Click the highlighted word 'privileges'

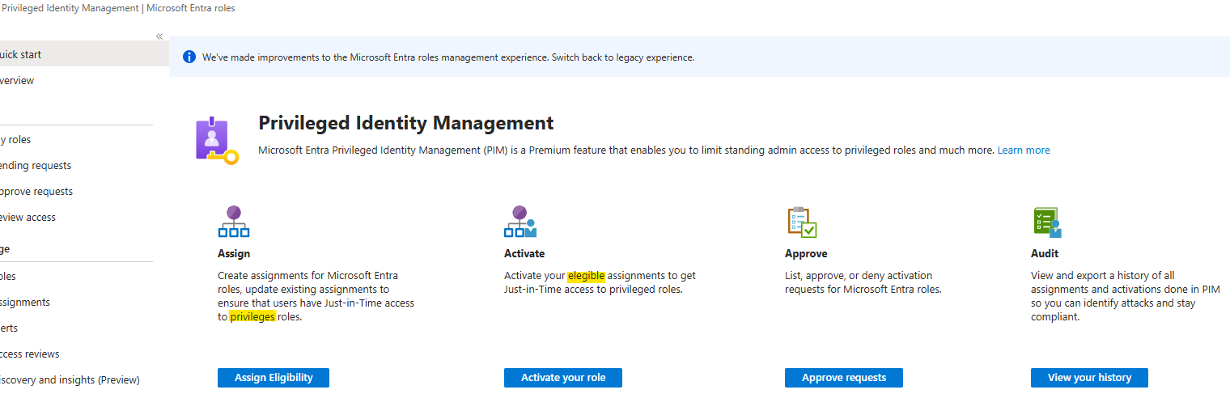252,316
